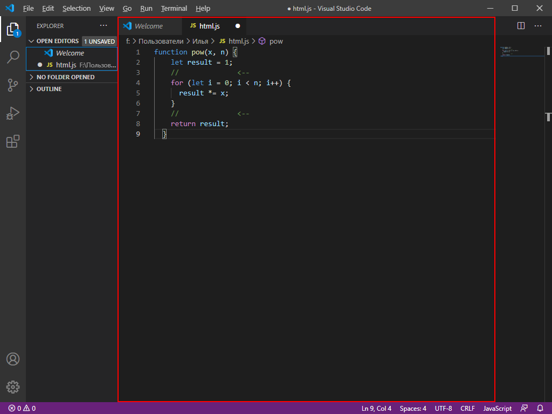Toggle the Explorer sidebar
This screenshot has height=414, width=552.
13,30
